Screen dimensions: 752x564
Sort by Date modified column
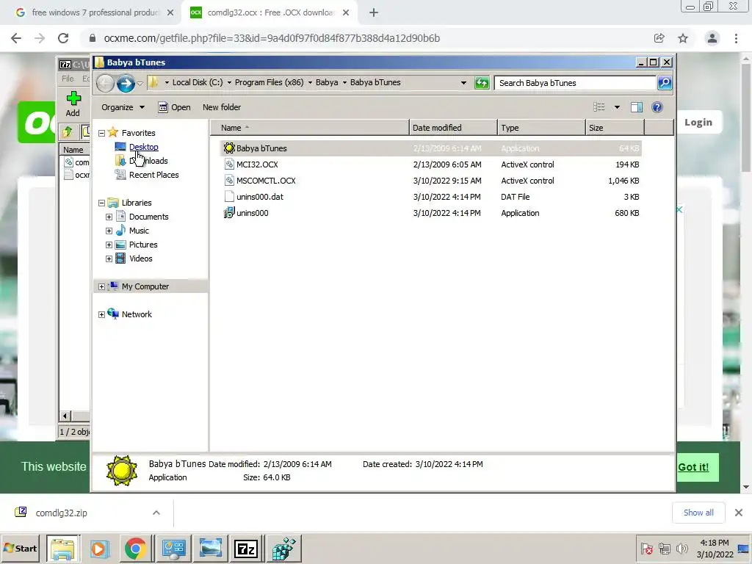click(453, 128)
